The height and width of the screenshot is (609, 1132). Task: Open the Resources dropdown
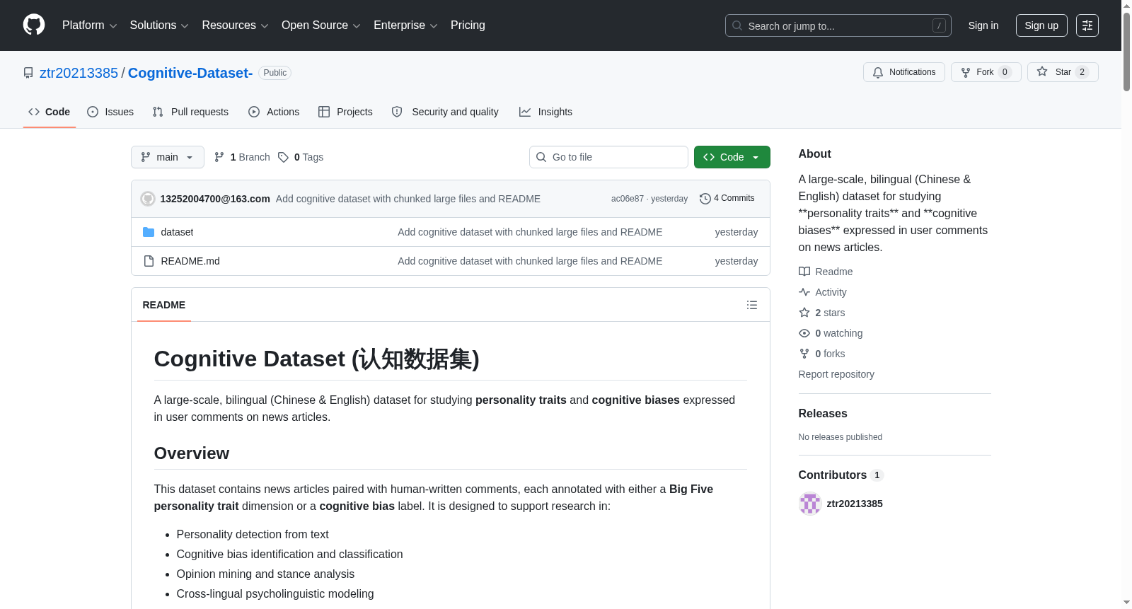click(x=235, y=25)
